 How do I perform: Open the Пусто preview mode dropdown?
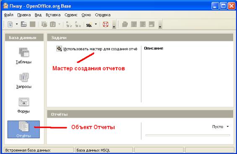pos(220,127)
